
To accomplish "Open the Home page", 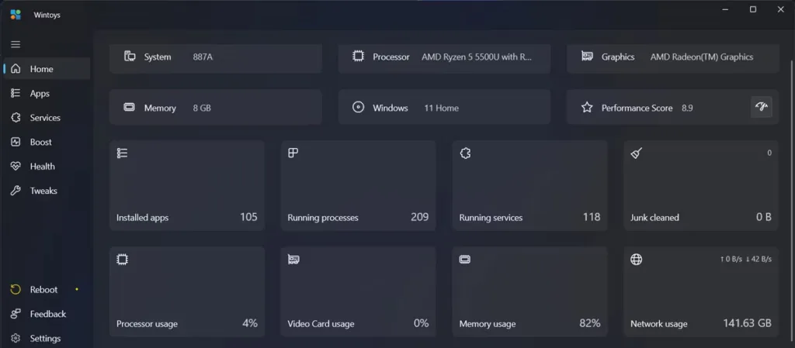I will pos(47,69).
